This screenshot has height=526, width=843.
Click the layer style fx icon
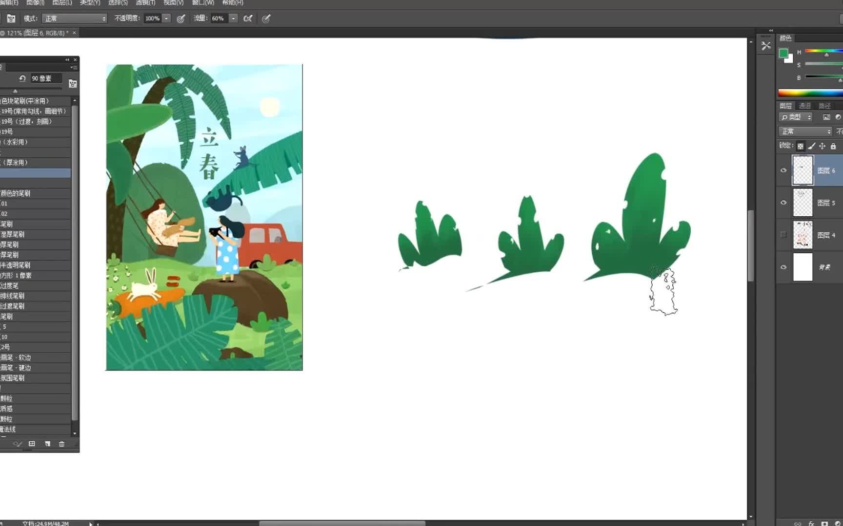pos(811,524)
